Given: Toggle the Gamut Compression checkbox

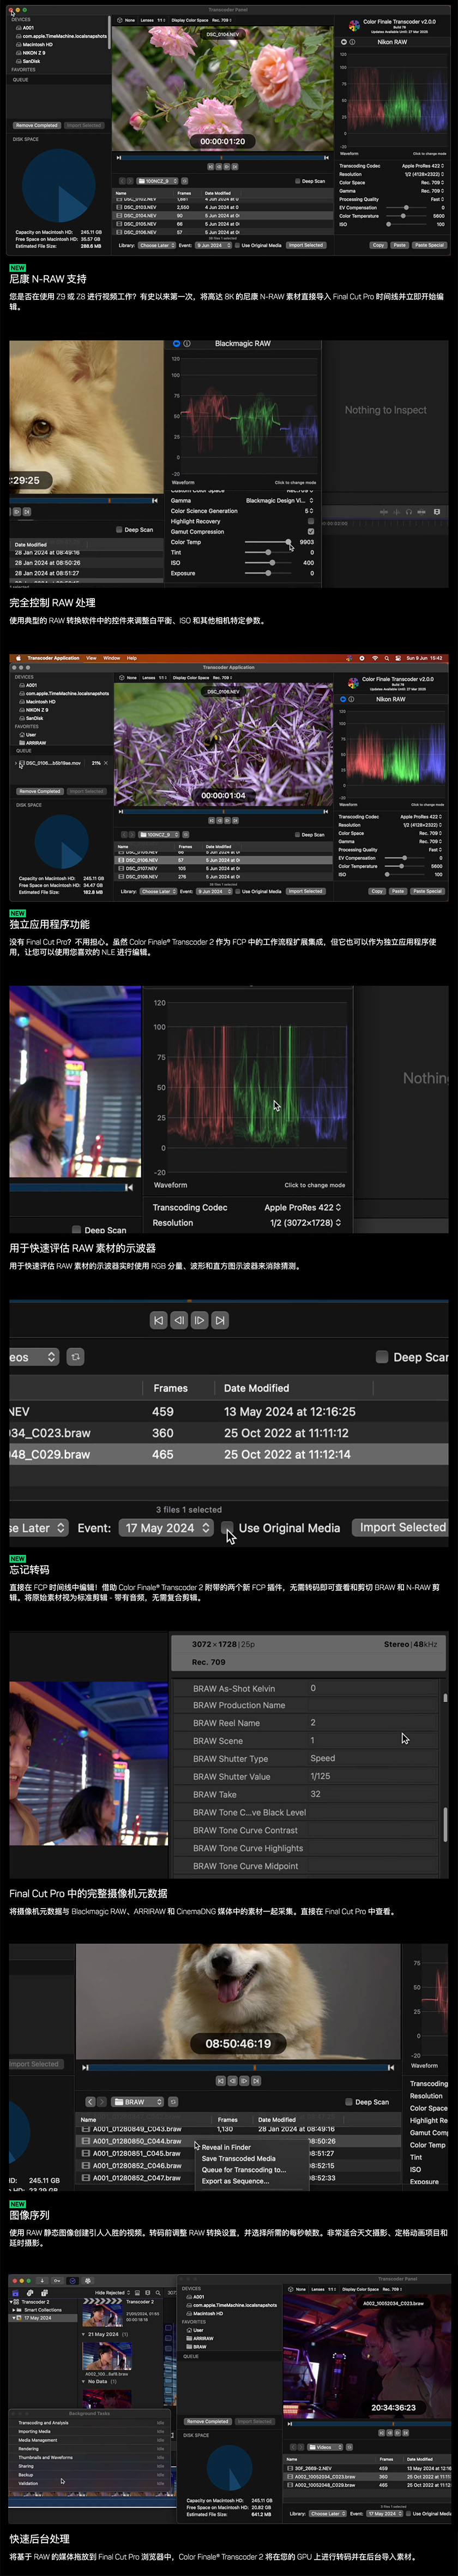Looking at the screenshot, I should [x=310, y=532].
